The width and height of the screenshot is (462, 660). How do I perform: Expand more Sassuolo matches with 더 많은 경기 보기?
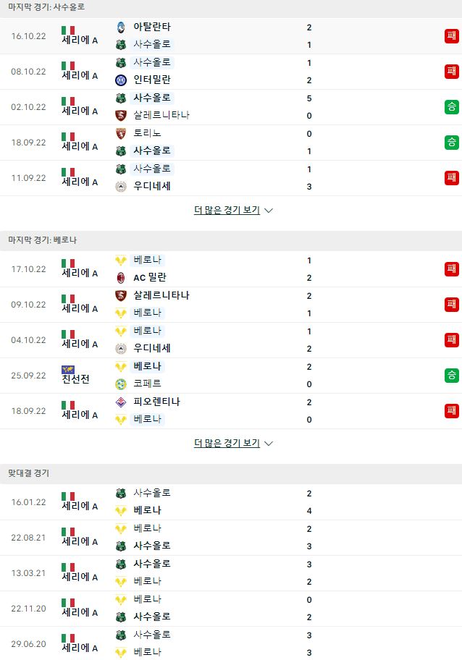pos(227,210)
